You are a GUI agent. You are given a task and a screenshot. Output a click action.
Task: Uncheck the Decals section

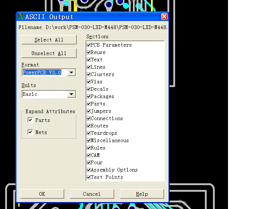point(89,89)
